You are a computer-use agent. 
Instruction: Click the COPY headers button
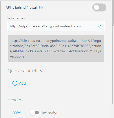tap(16, 113)
